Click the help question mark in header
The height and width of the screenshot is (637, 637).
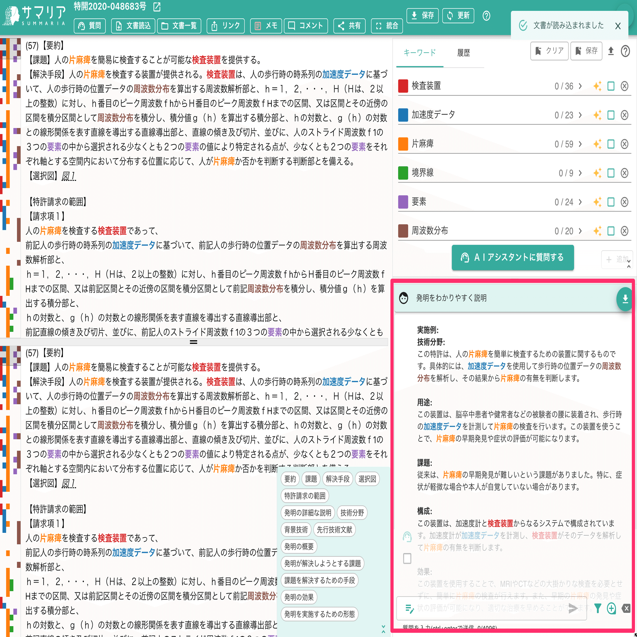[x=486, y=16]
